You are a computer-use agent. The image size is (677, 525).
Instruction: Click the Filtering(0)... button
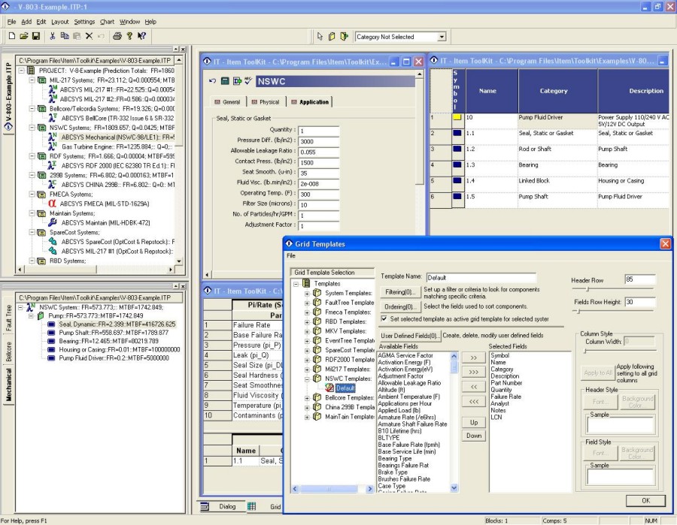coord(400,292)
